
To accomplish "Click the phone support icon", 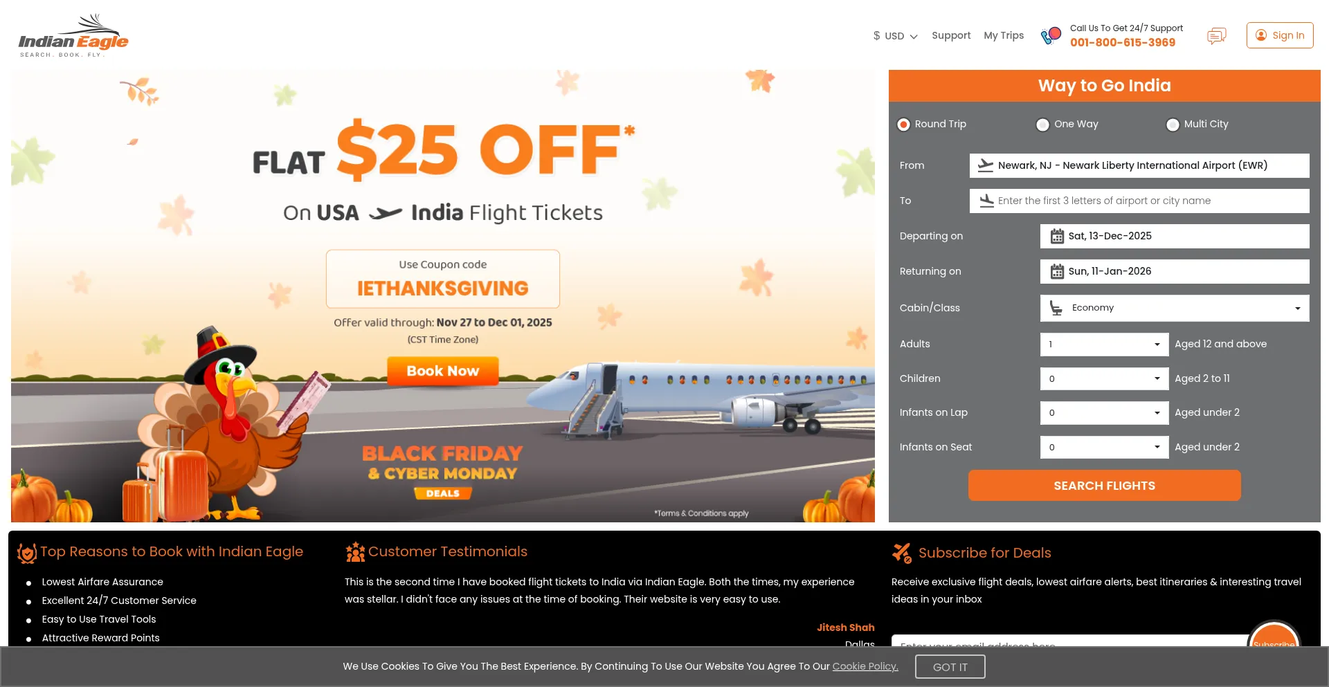I will [1051, 35].
